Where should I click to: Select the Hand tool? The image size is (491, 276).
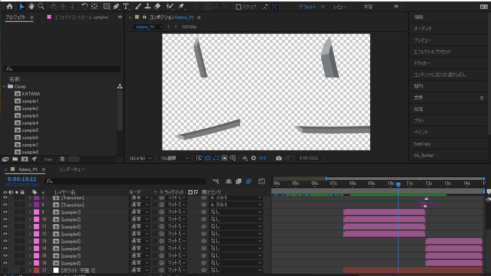(x=31, y=6)
